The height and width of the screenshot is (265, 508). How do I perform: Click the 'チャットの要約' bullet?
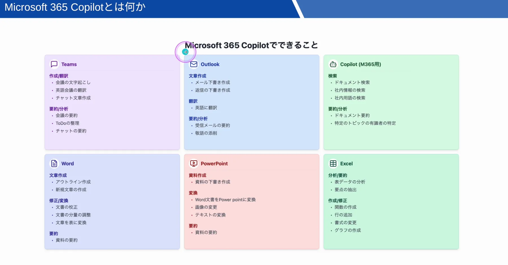point(71,131)
